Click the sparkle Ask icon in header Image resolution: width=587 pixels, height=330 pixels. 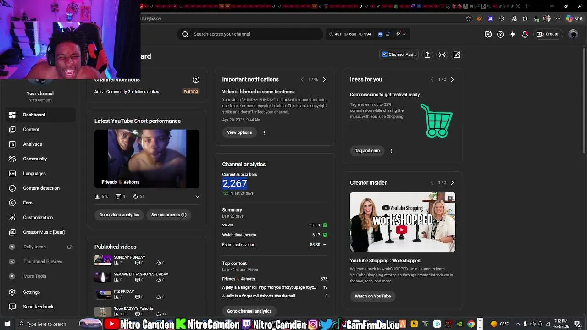513,34
